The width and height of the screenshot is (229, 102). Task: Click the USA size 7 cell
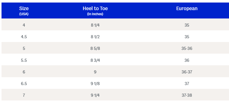24,95
